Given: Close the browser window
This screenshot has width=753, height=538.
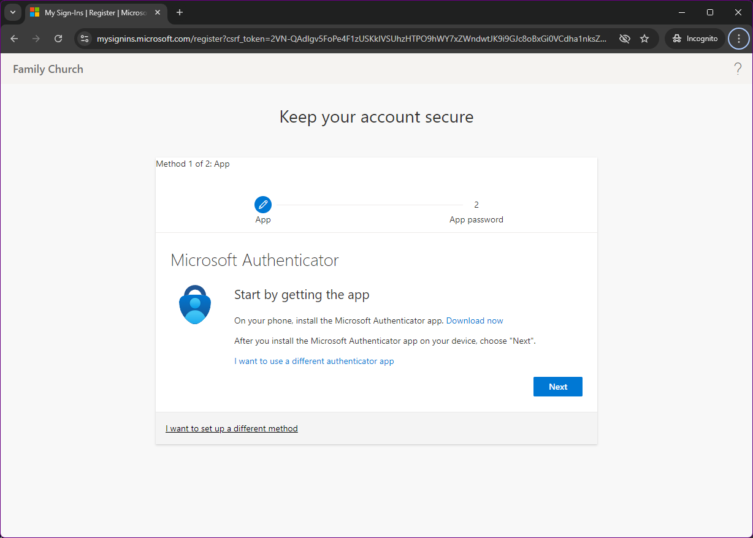Looking at the screenshot, I should pyautogui.click(x=738, y=12).
